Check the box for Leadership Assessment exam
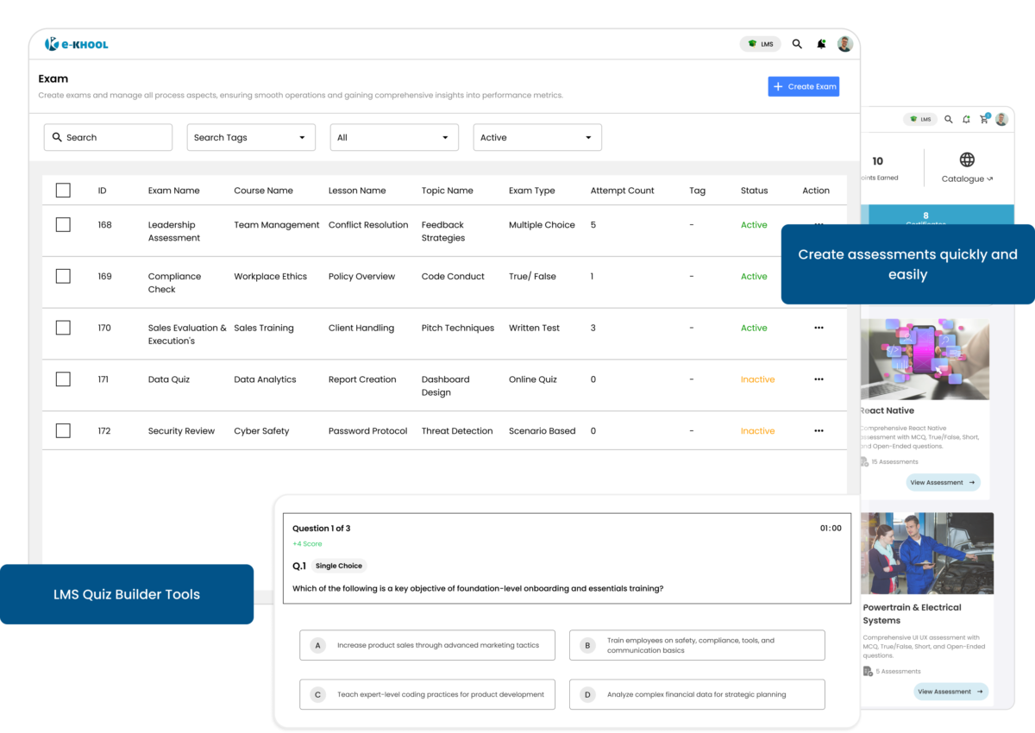The image size is (1035, 733). 63,225
